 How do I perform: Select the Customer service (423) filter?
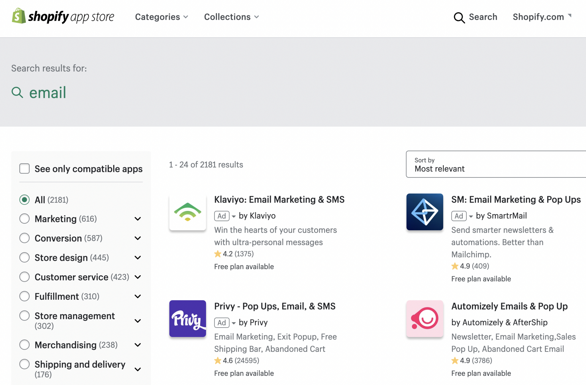tap(24, 277)
